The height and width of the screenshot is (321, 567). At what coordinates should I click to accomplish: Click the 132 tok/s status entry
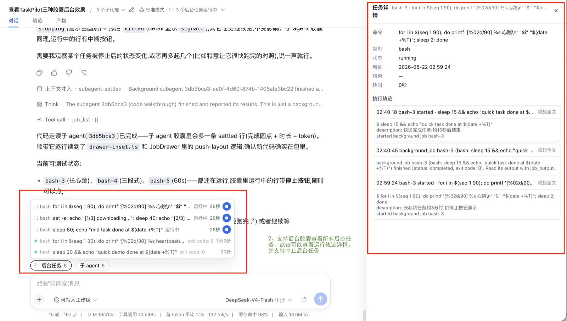218,315
